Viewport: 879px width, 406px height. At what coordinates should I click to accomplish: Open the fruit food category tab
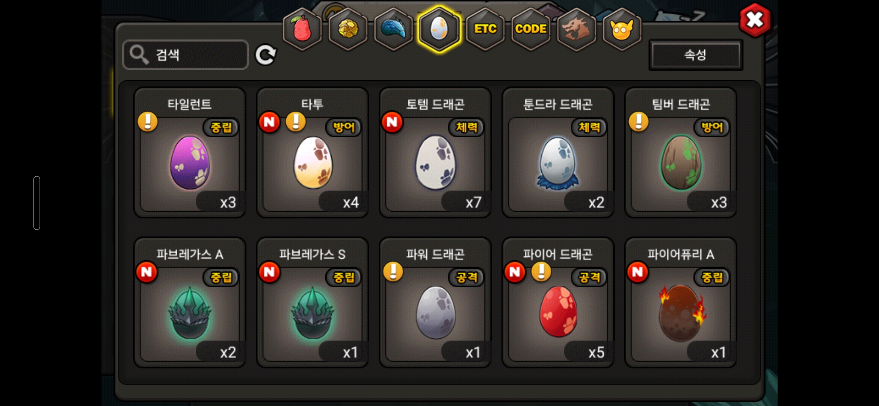(x=302, y=29)
